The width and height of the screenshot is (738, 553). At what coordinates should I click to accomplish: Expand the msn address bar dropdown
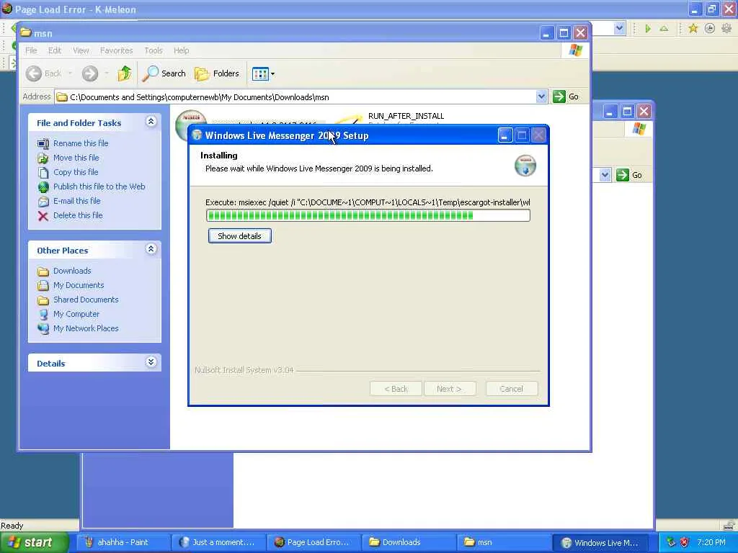point(541,97)
